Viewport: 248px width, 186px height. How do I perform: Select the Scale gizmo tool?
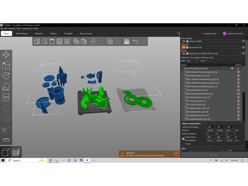coord(6,65)
